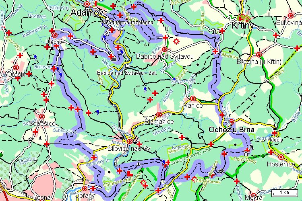Click the Lesná label
The width and height of the screenshot is (302, 201).
pos(42,198)
